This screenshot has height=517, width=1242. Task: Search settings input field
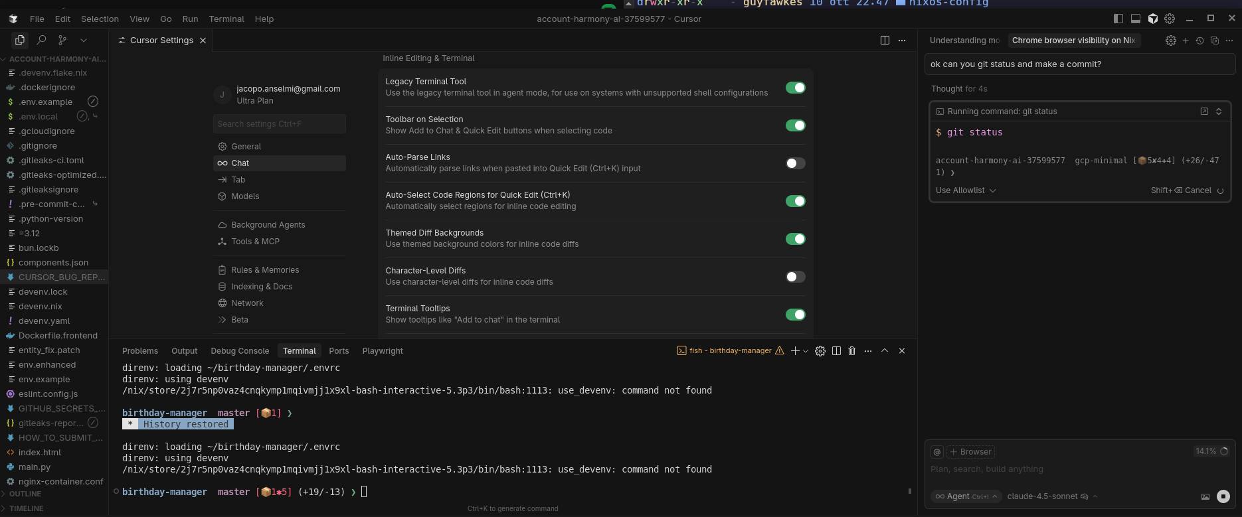point(280,124)
